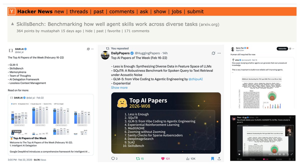Click the Article badge on DAIR.AI card
The width and height of the screenshot is (300, 167).
pos(16,131)
